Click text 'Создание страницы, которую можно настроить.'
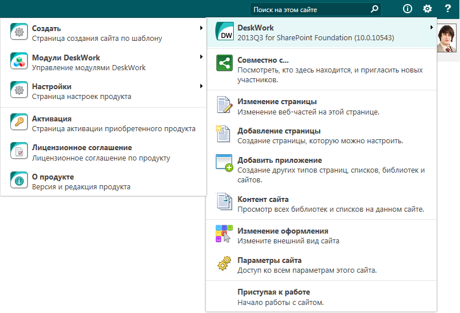 coord(320,141)
